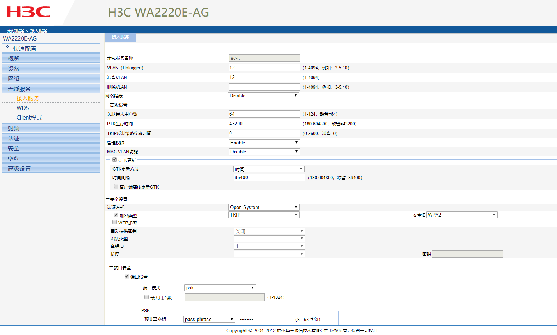Image resolution: width=557 pixels, height=335 pixels.
Task: Open the 快速配置 sidebar menu
Action: point(51,48)
